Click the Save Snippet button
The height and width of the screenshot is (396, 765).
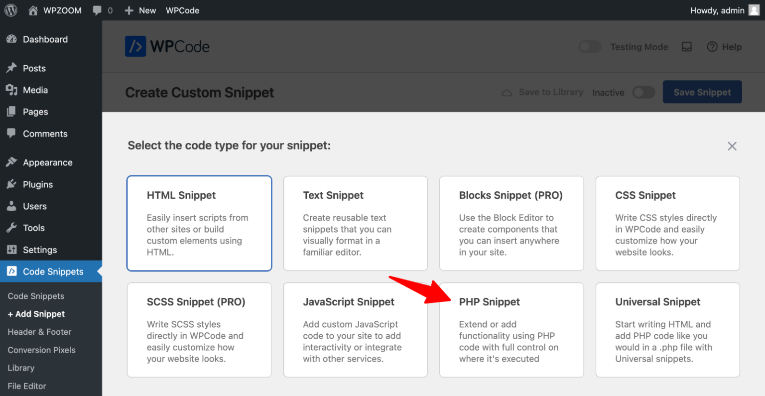pyautogui.click(x=702, y=92)
